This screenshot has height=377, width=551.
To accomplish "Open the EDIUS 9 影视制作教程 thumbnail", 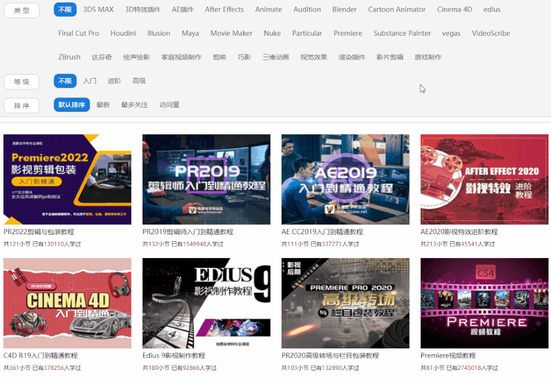I will [206, 303].
